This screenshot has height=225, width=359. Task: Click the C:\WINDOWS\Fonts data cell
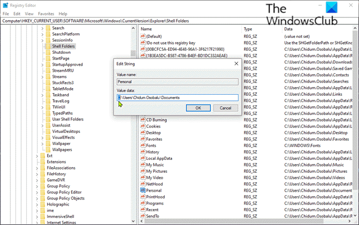click(x=303, y=146)
